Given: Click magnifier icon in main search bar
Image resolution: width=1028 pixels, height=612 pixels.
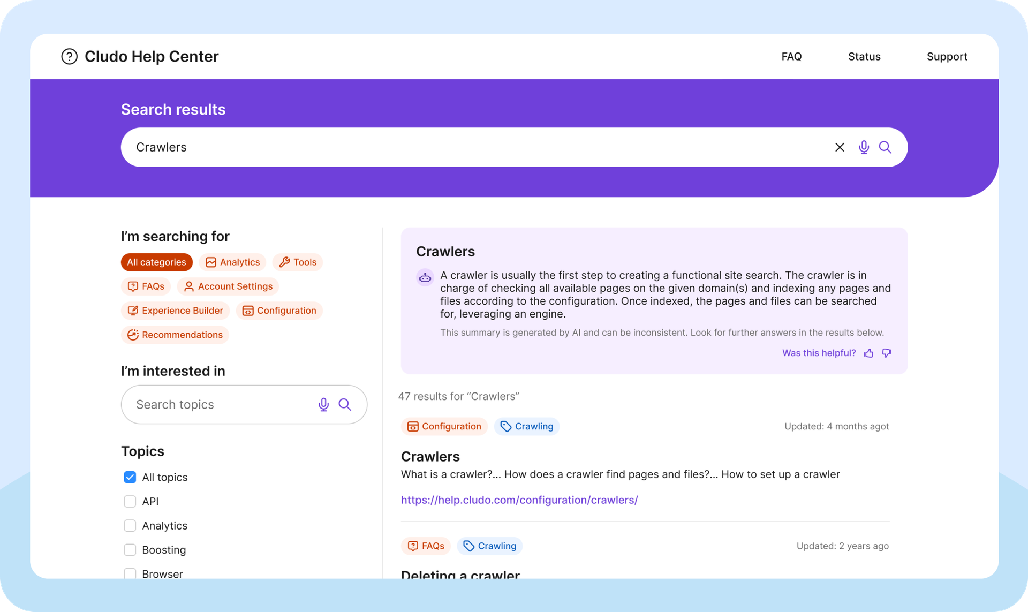Looking at the screenshot, I should tap(885, 147).
